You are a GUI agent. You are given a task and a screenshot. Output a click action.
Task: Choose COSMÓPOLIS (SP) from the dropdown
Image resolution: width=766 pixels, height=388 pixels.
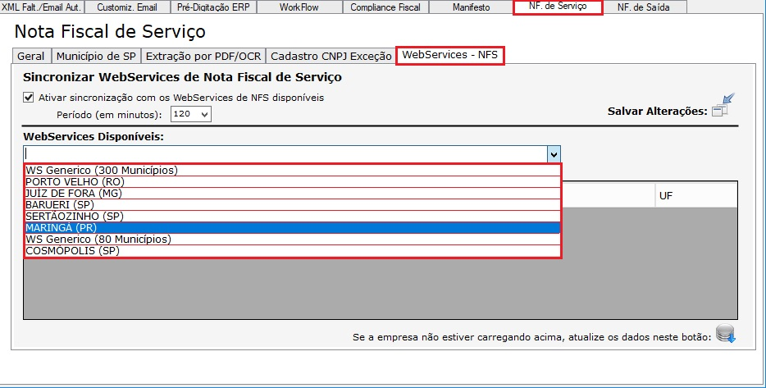click(292, 251)
